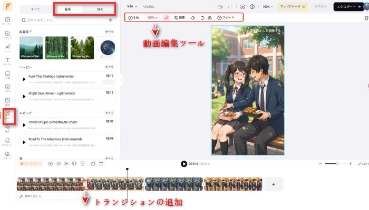Click the transition button between first and second clips
369x210 pixels.
click(x=85, y=185)
